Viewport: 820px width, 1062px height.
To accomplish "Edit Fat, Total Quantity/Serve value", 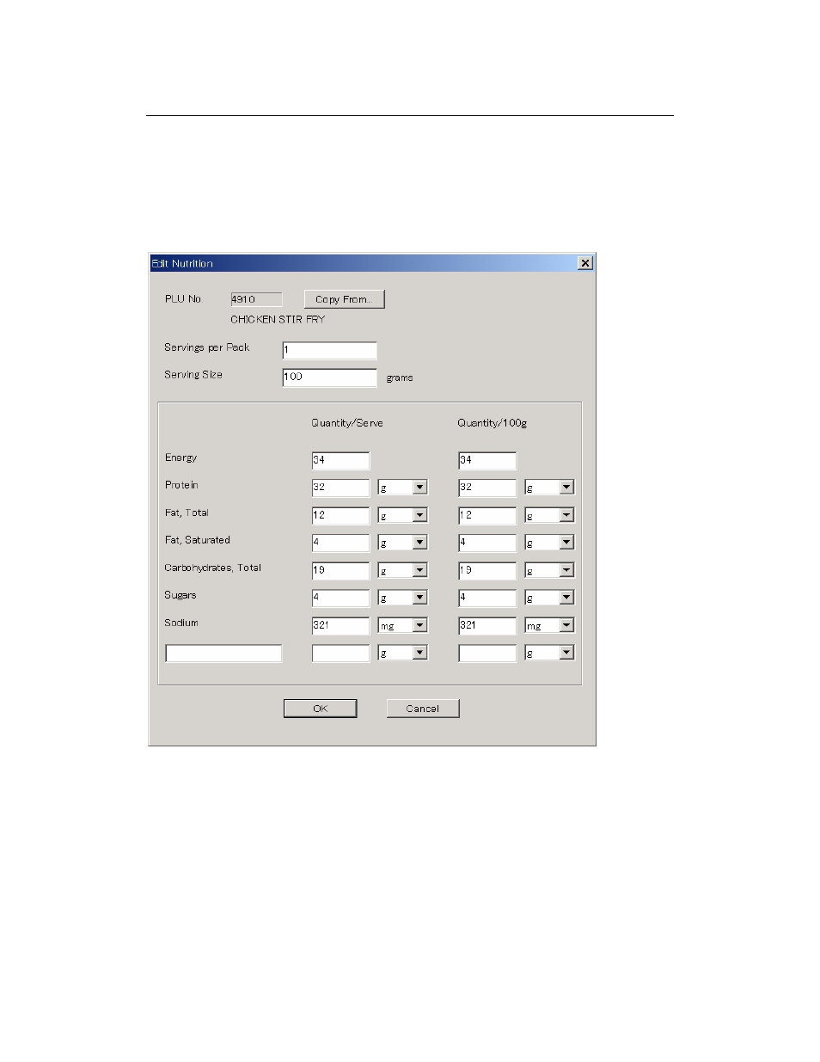I will tap(340, 515).
